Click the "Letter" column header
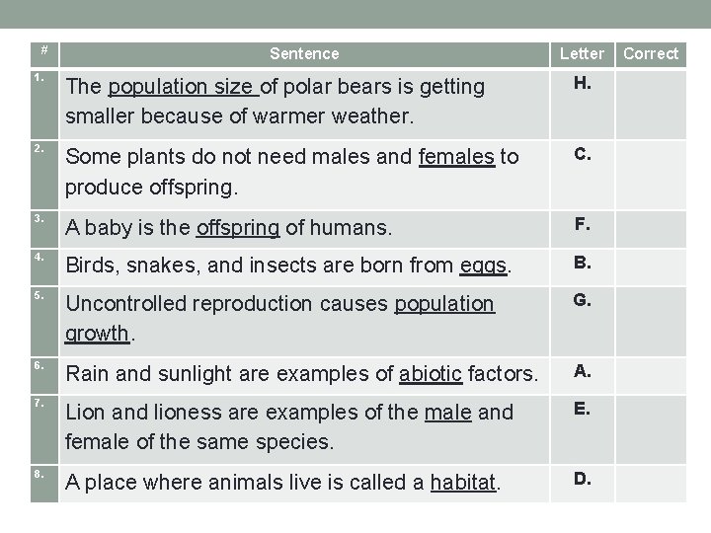This screenshot has height=533, width=711. [582, 53]
